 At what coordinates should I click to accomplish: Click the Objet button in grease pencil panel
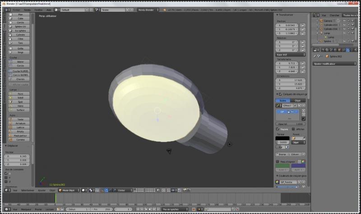298,101
